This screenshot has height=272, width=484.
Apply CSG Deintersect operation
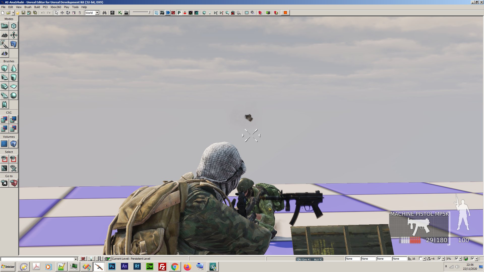click(14, 129)
